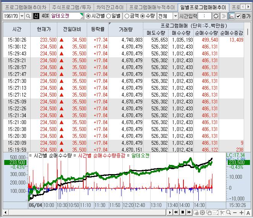Select the crosshair cursor tool icon

(222, 213)
